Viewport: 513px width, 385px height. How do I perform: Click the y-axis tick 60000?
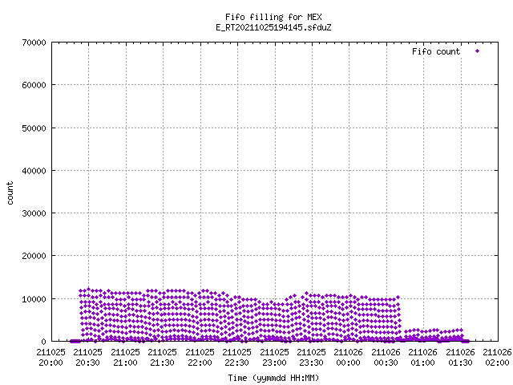pos(34,85)
